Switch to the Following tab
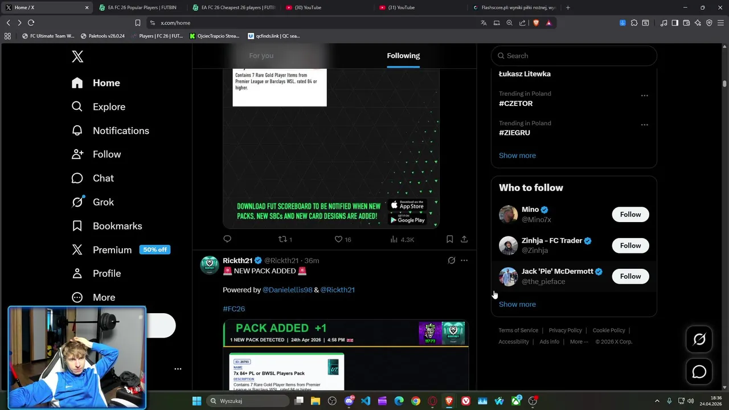The height and width of the screenshot is (410, 729). tap(403, 56)
